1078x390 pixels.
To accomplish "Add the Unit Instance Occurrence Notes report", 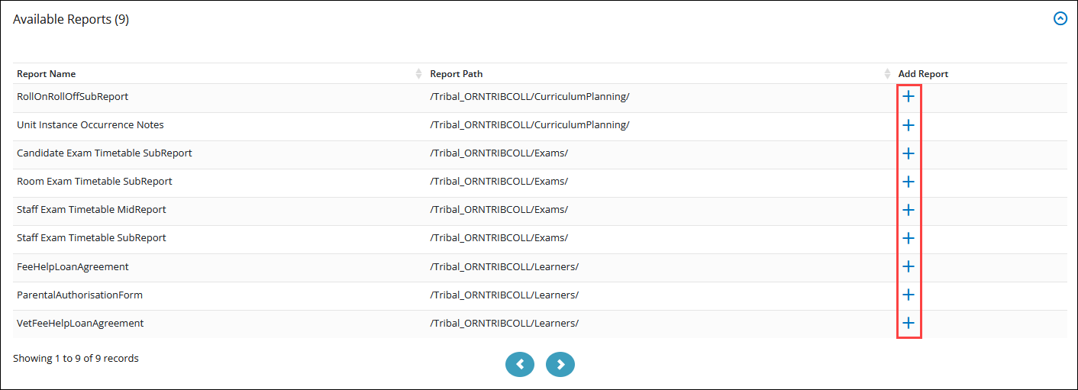I will tap(909, 125).
